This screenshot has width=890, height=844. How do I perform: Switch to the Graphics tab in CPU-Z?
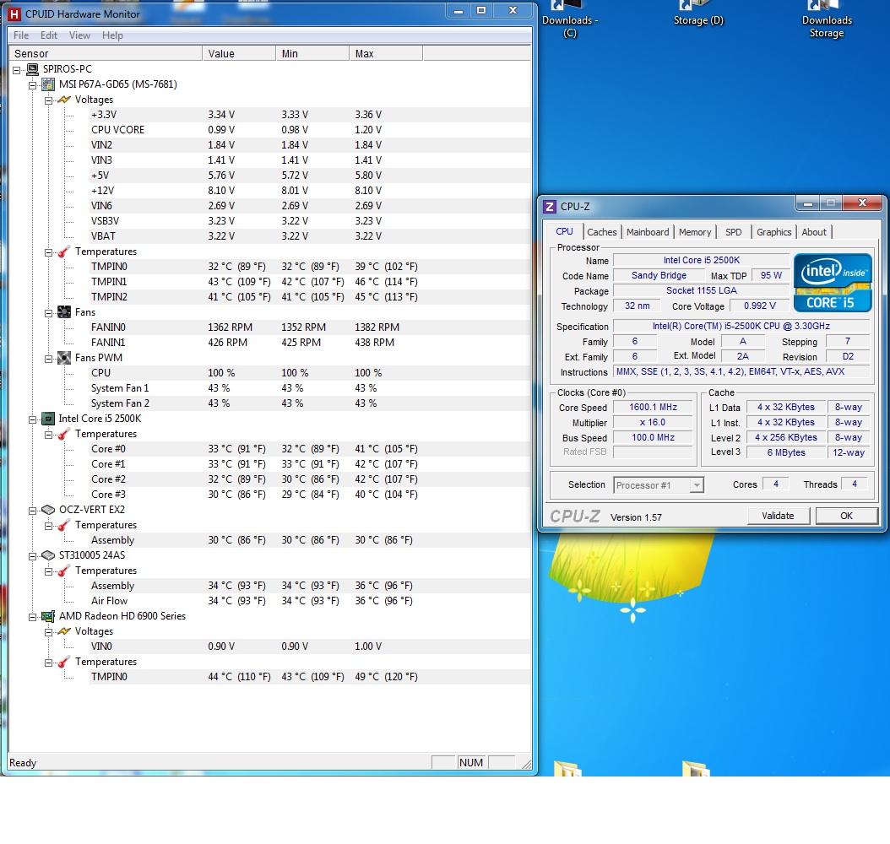773,232
